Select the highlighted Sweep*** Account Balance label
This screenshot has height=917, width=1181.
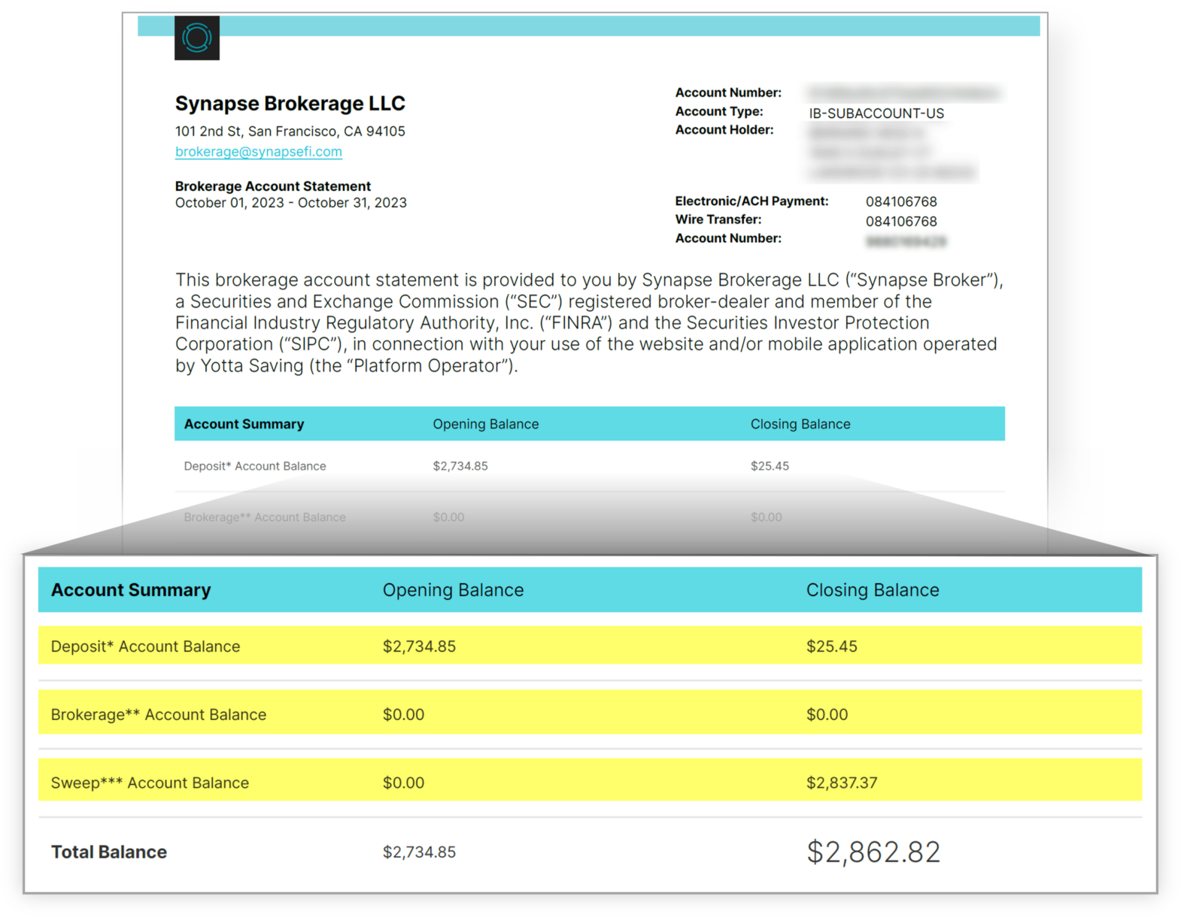pyautogui.click(x=150, y=783)
